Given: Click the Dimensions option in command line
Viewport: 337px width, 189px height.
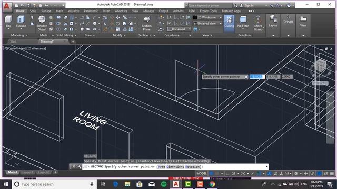Looking at the screenshot, I should (x=175, y=167).
